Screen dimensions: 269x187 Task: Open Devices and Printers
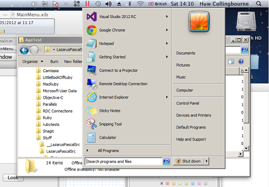pos(194,115)
